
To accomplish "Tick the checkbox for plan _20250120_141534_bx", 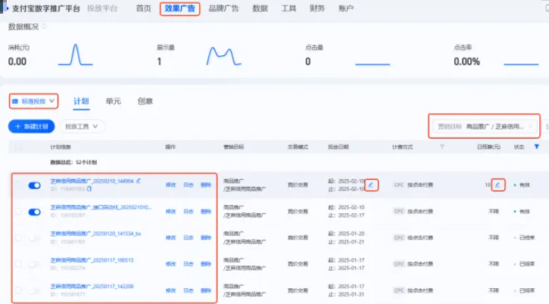I will pos(18,237).
